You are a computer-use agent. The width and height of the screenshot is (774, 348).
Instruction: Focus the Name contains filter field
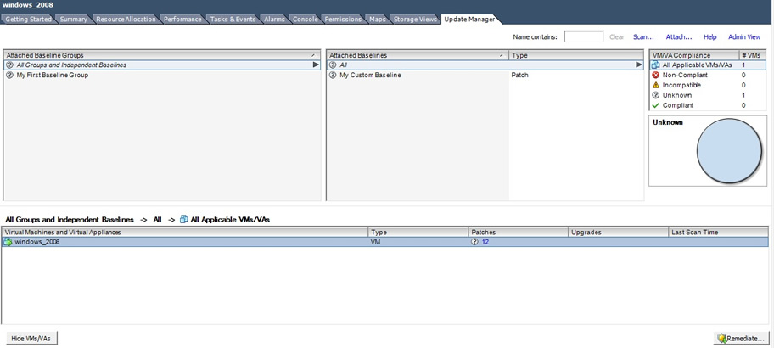(583, 37)
